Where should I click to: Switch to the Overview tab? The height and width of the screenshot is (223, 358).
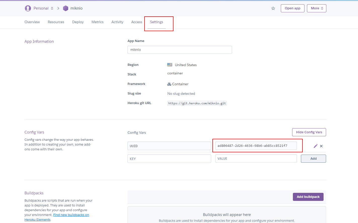pyautogui.click(x=32, y=22)
